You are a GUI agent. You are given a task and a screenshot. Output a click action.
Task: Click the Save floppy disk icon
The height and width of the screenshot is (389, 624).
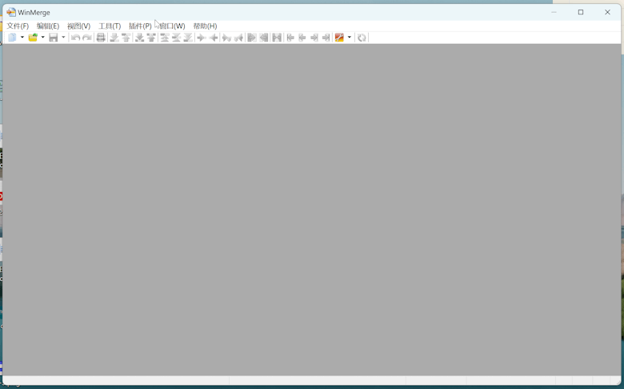pos(54,38)
